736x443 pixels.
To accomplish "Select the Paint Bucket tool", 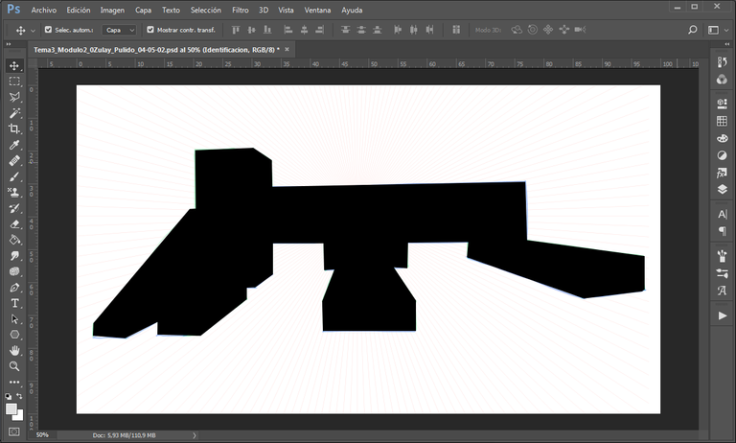I will [14, 240].
